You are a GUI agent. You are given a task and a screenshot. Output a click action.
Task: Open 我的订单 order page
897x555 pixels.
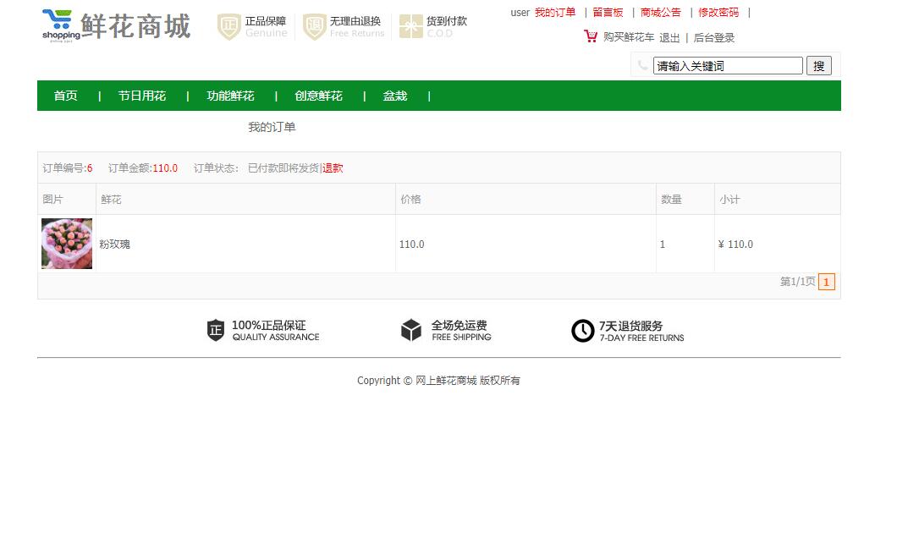coord(555,13)
